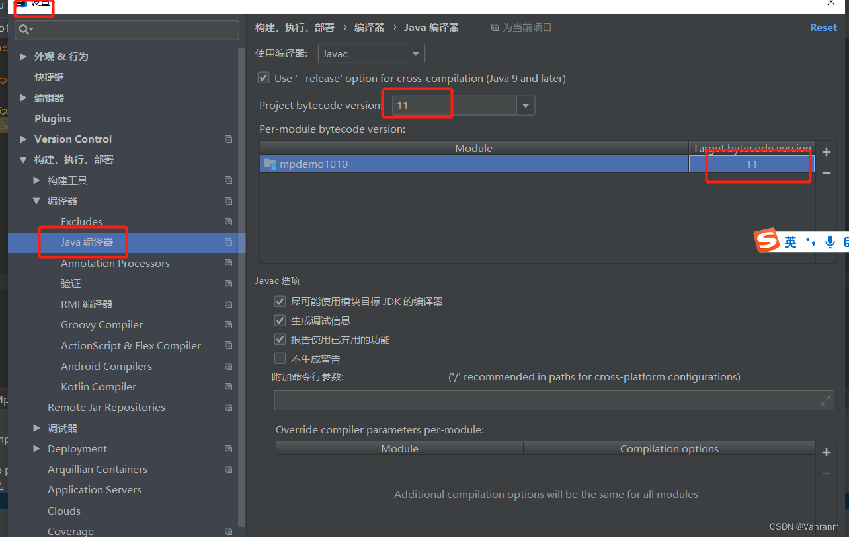
Task: Click project-level icon beside Android Compilers
Action: tap(228, 366)
